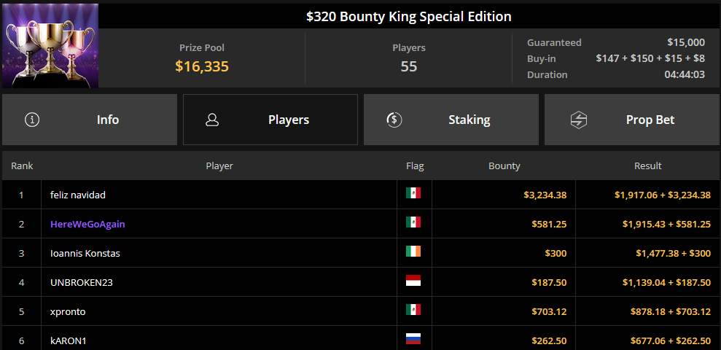Click xpronto's Mexico flag icon
This screenshot has width=721, height=350.
pos(413,310)
